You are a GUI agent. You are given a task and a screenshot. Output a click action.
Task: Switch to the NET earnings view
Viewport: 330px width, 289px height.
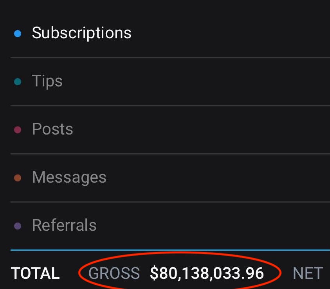308,273
